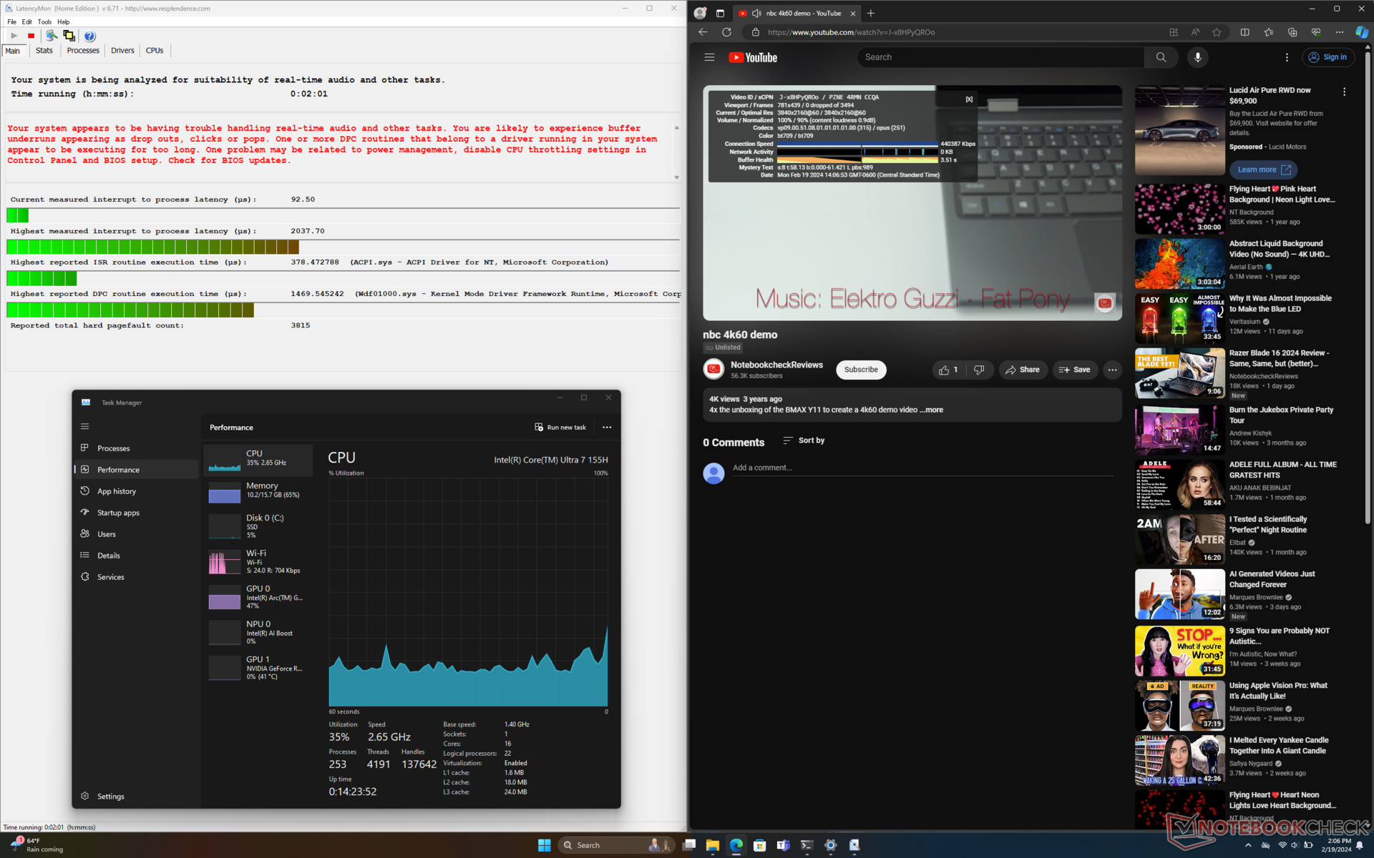Viewport: 1374px width, 858px height.
Task: Expand video description with ...more
Action: tap(932, 410)
